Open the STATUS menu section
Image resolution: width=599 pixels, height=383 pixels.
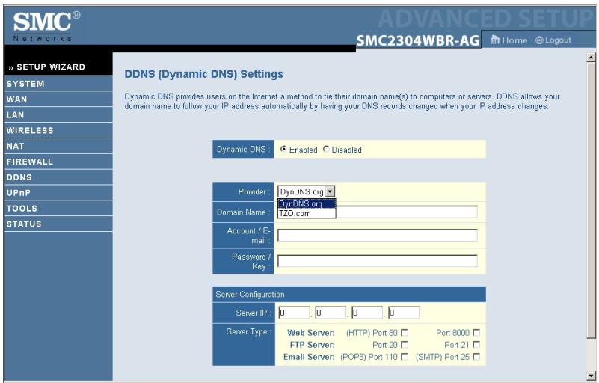[58, 224]
